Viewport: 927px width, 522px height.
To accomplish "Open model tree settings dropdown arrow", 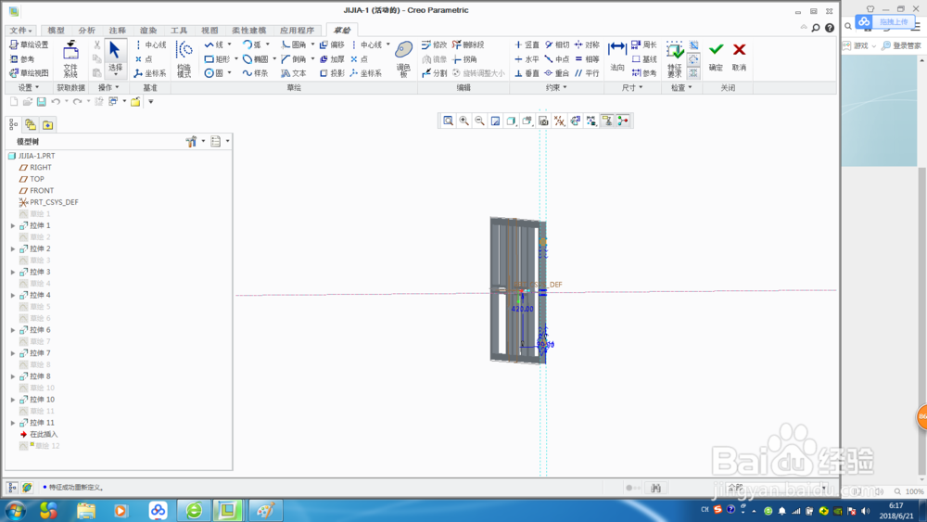I will coord(203,141).
